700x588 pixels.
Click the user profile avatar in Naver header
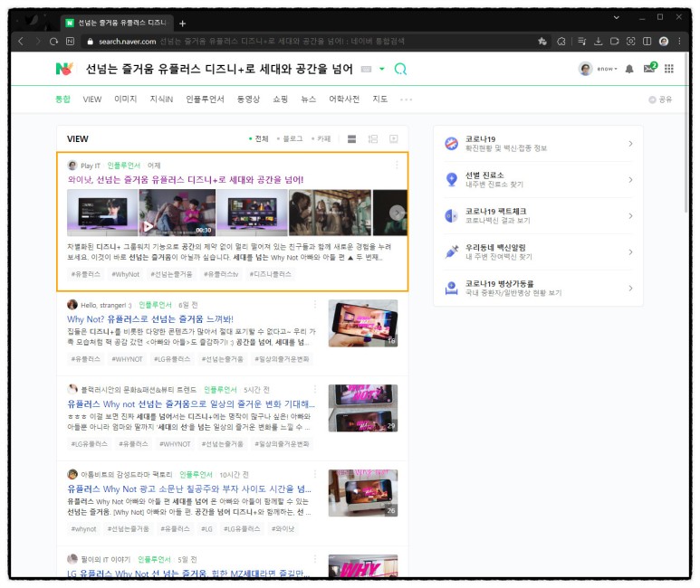585,69
